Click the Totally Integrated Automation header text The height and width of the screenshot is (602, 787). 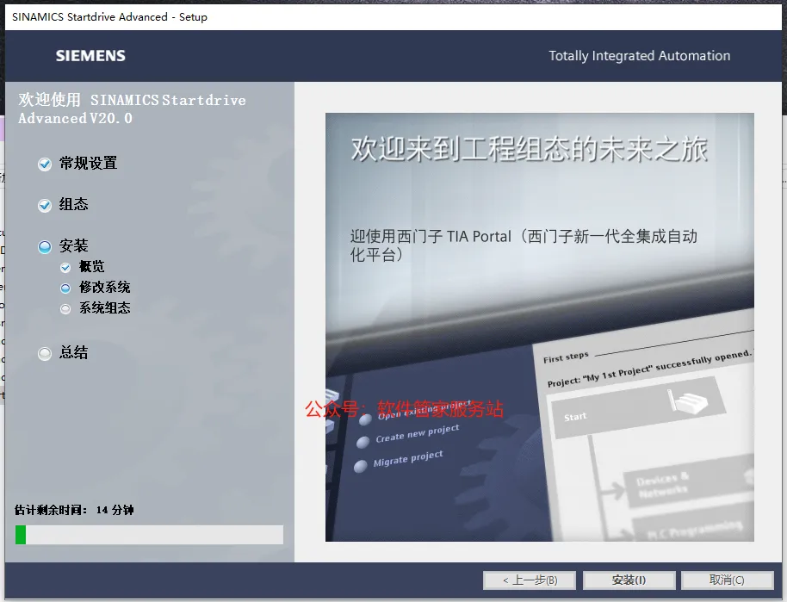pos(640,56)
